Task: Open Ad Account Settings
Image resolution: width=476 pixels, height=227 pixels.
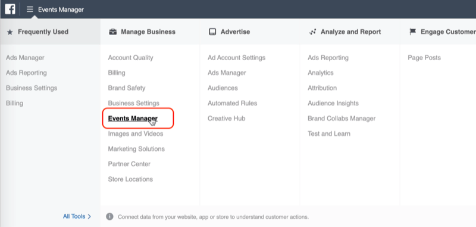Action: (x=236, y=58)
